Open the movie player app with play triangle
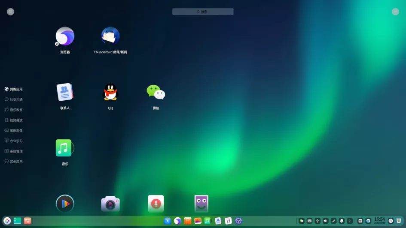 coord(65,204)
